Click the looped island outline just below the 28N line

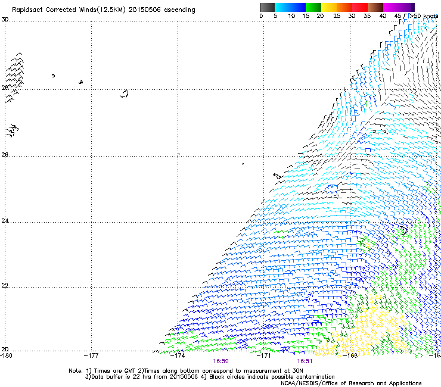coord(125,94)
